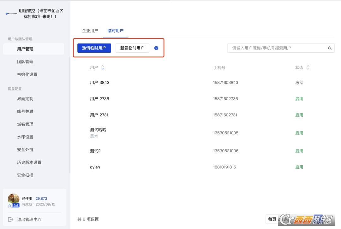Viewport: 341px width, 229px height.
Task: Click the 手机号 column header
Action: pyautogui.click(x=219, y=68)
